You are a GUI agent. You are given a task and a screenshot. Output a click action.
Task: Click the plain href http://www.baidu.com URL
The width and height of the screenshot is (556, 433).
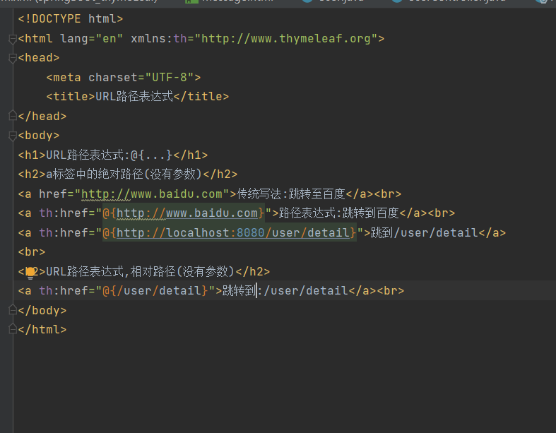point(152,194)
